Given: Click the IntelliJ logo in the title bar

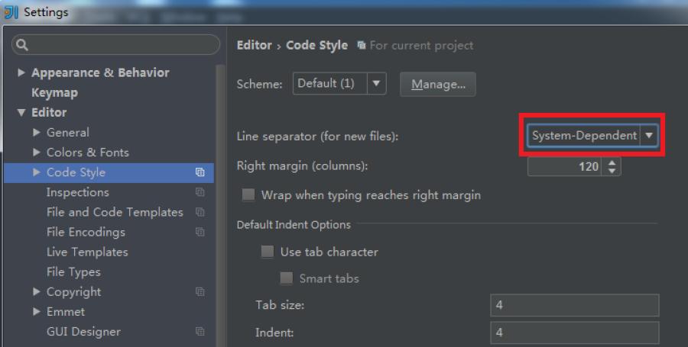Looking at the screenshot, I should pyautogui.click(x=11, y=12).
